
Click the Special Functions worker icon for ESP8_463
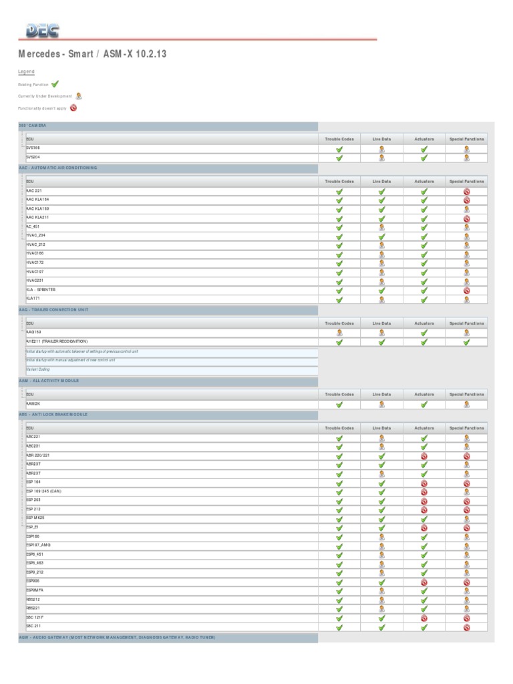(467, 564)
